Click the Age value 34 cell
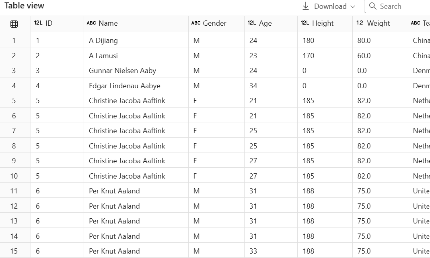The height and width of the screenshot is (258, 430). point(253,86)
